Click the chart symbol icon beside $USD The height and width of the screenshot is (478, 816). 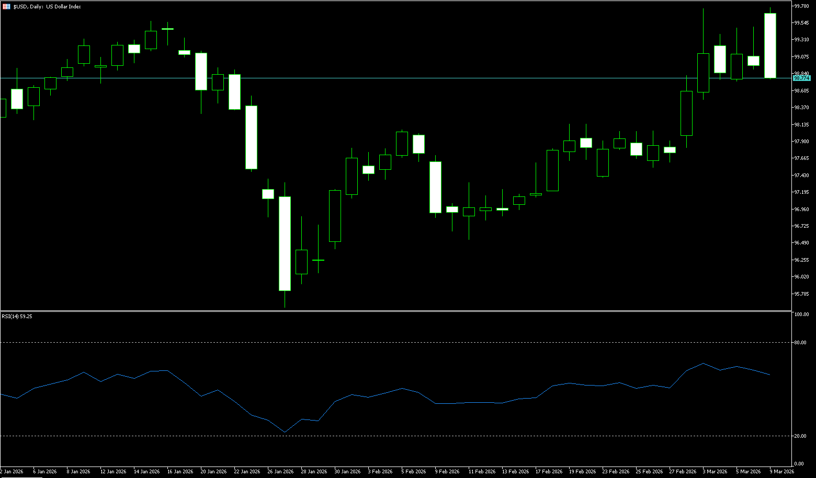[6, 7]
